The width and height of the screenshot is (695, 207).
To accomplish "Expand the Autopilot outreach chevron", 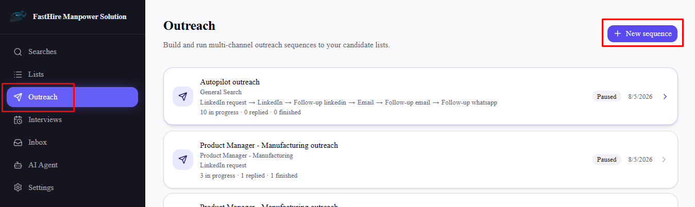I will click(x=665, y=97).
